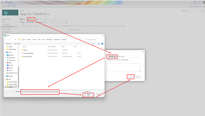Viewport: 205px width, 116px height.
Task: Add a new app with New
Action: (22, 19)
